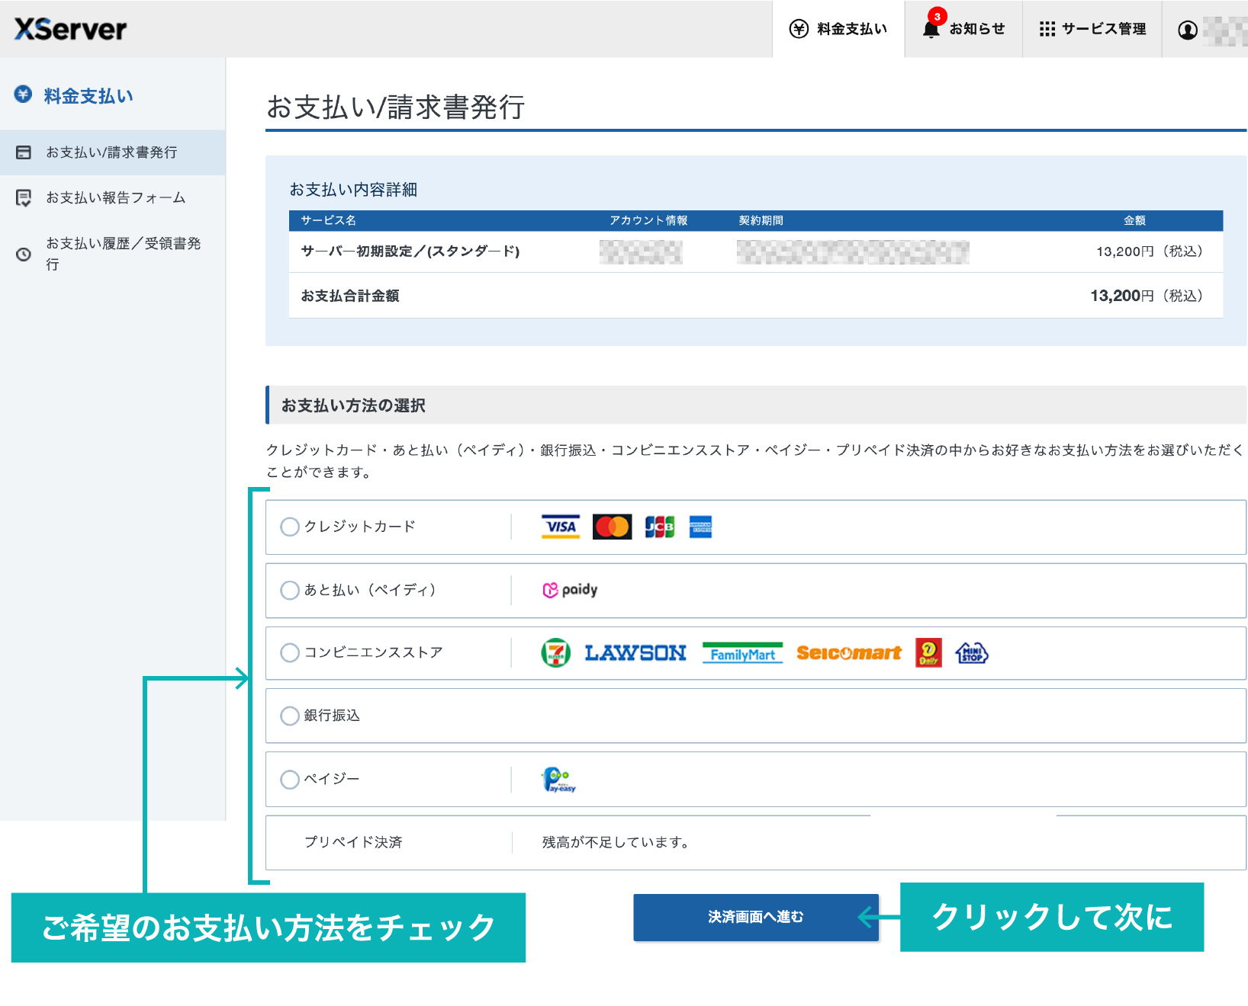The image size is (1248, 1006).
Task: Click the XServer logo
Action: [70, 29]
